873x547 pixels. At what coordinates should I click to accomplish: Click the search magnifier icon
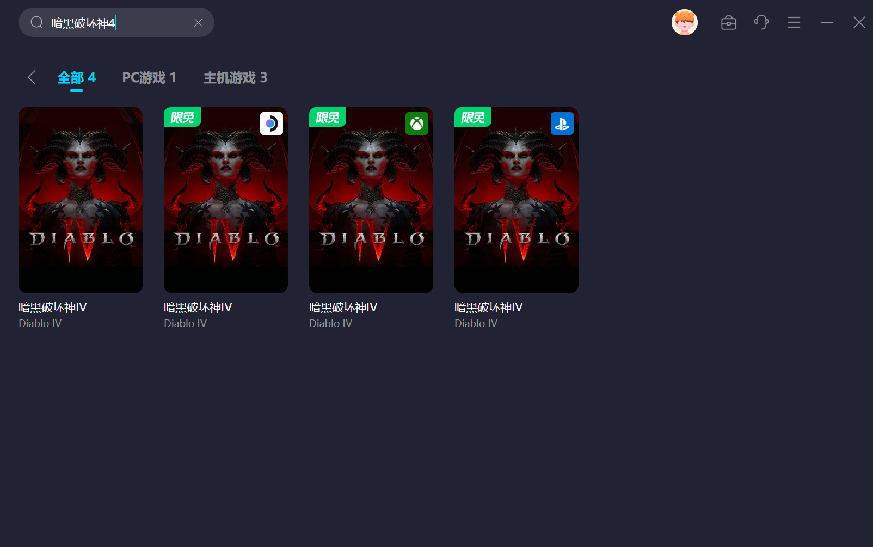point(36,22)
